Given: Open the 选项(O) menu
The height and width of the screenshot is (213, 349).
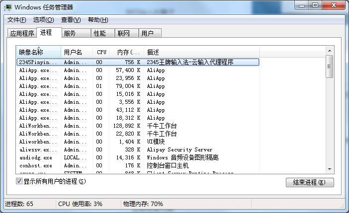Looking at the screenshot, I should tap(43, 20).
